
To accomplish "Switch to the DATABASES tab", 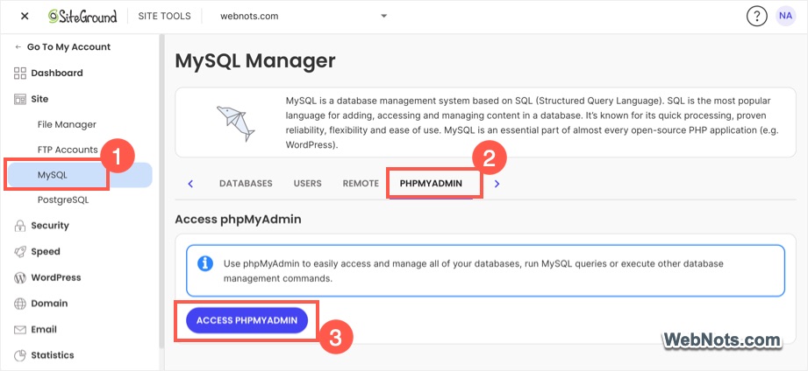I will 246,184.
